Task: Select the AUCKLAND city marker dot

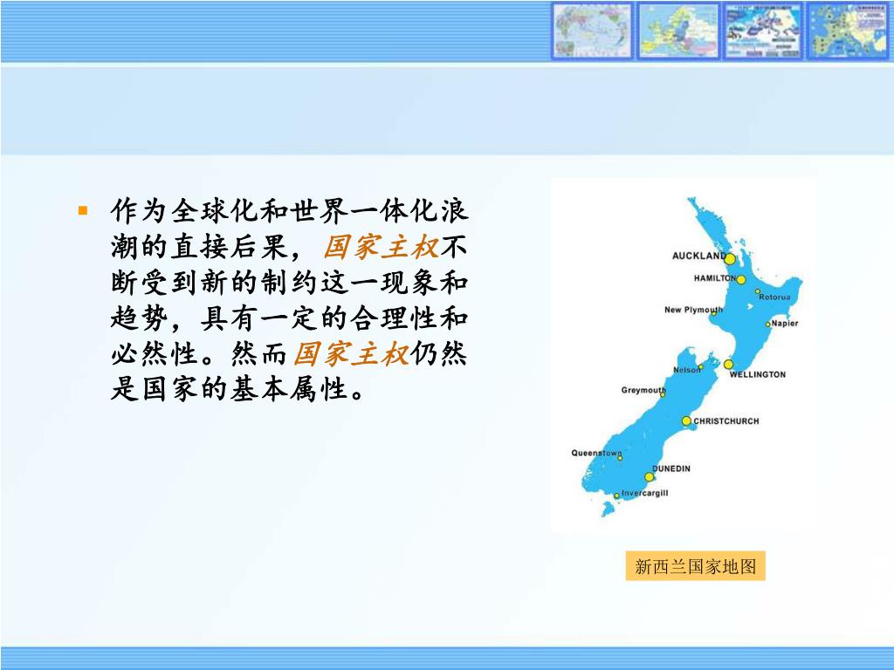Action: click(730, 259)
